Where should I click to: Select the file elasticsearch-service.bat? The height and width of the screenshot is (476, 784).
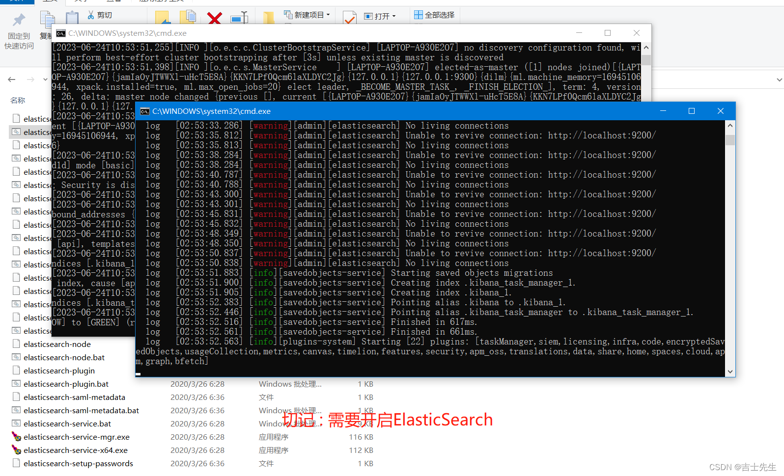(x=67, y=423)
